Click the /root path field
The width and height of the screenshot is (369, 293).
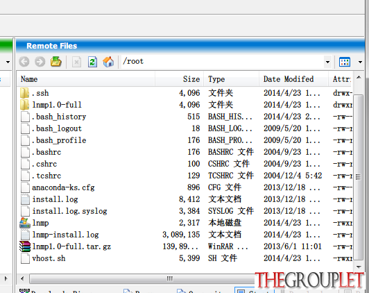click(x=223, y=62)
